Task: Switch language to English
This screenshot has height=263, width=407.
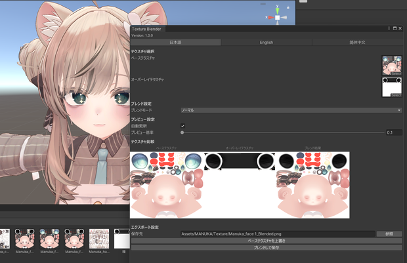Action: tap(267, 42)
